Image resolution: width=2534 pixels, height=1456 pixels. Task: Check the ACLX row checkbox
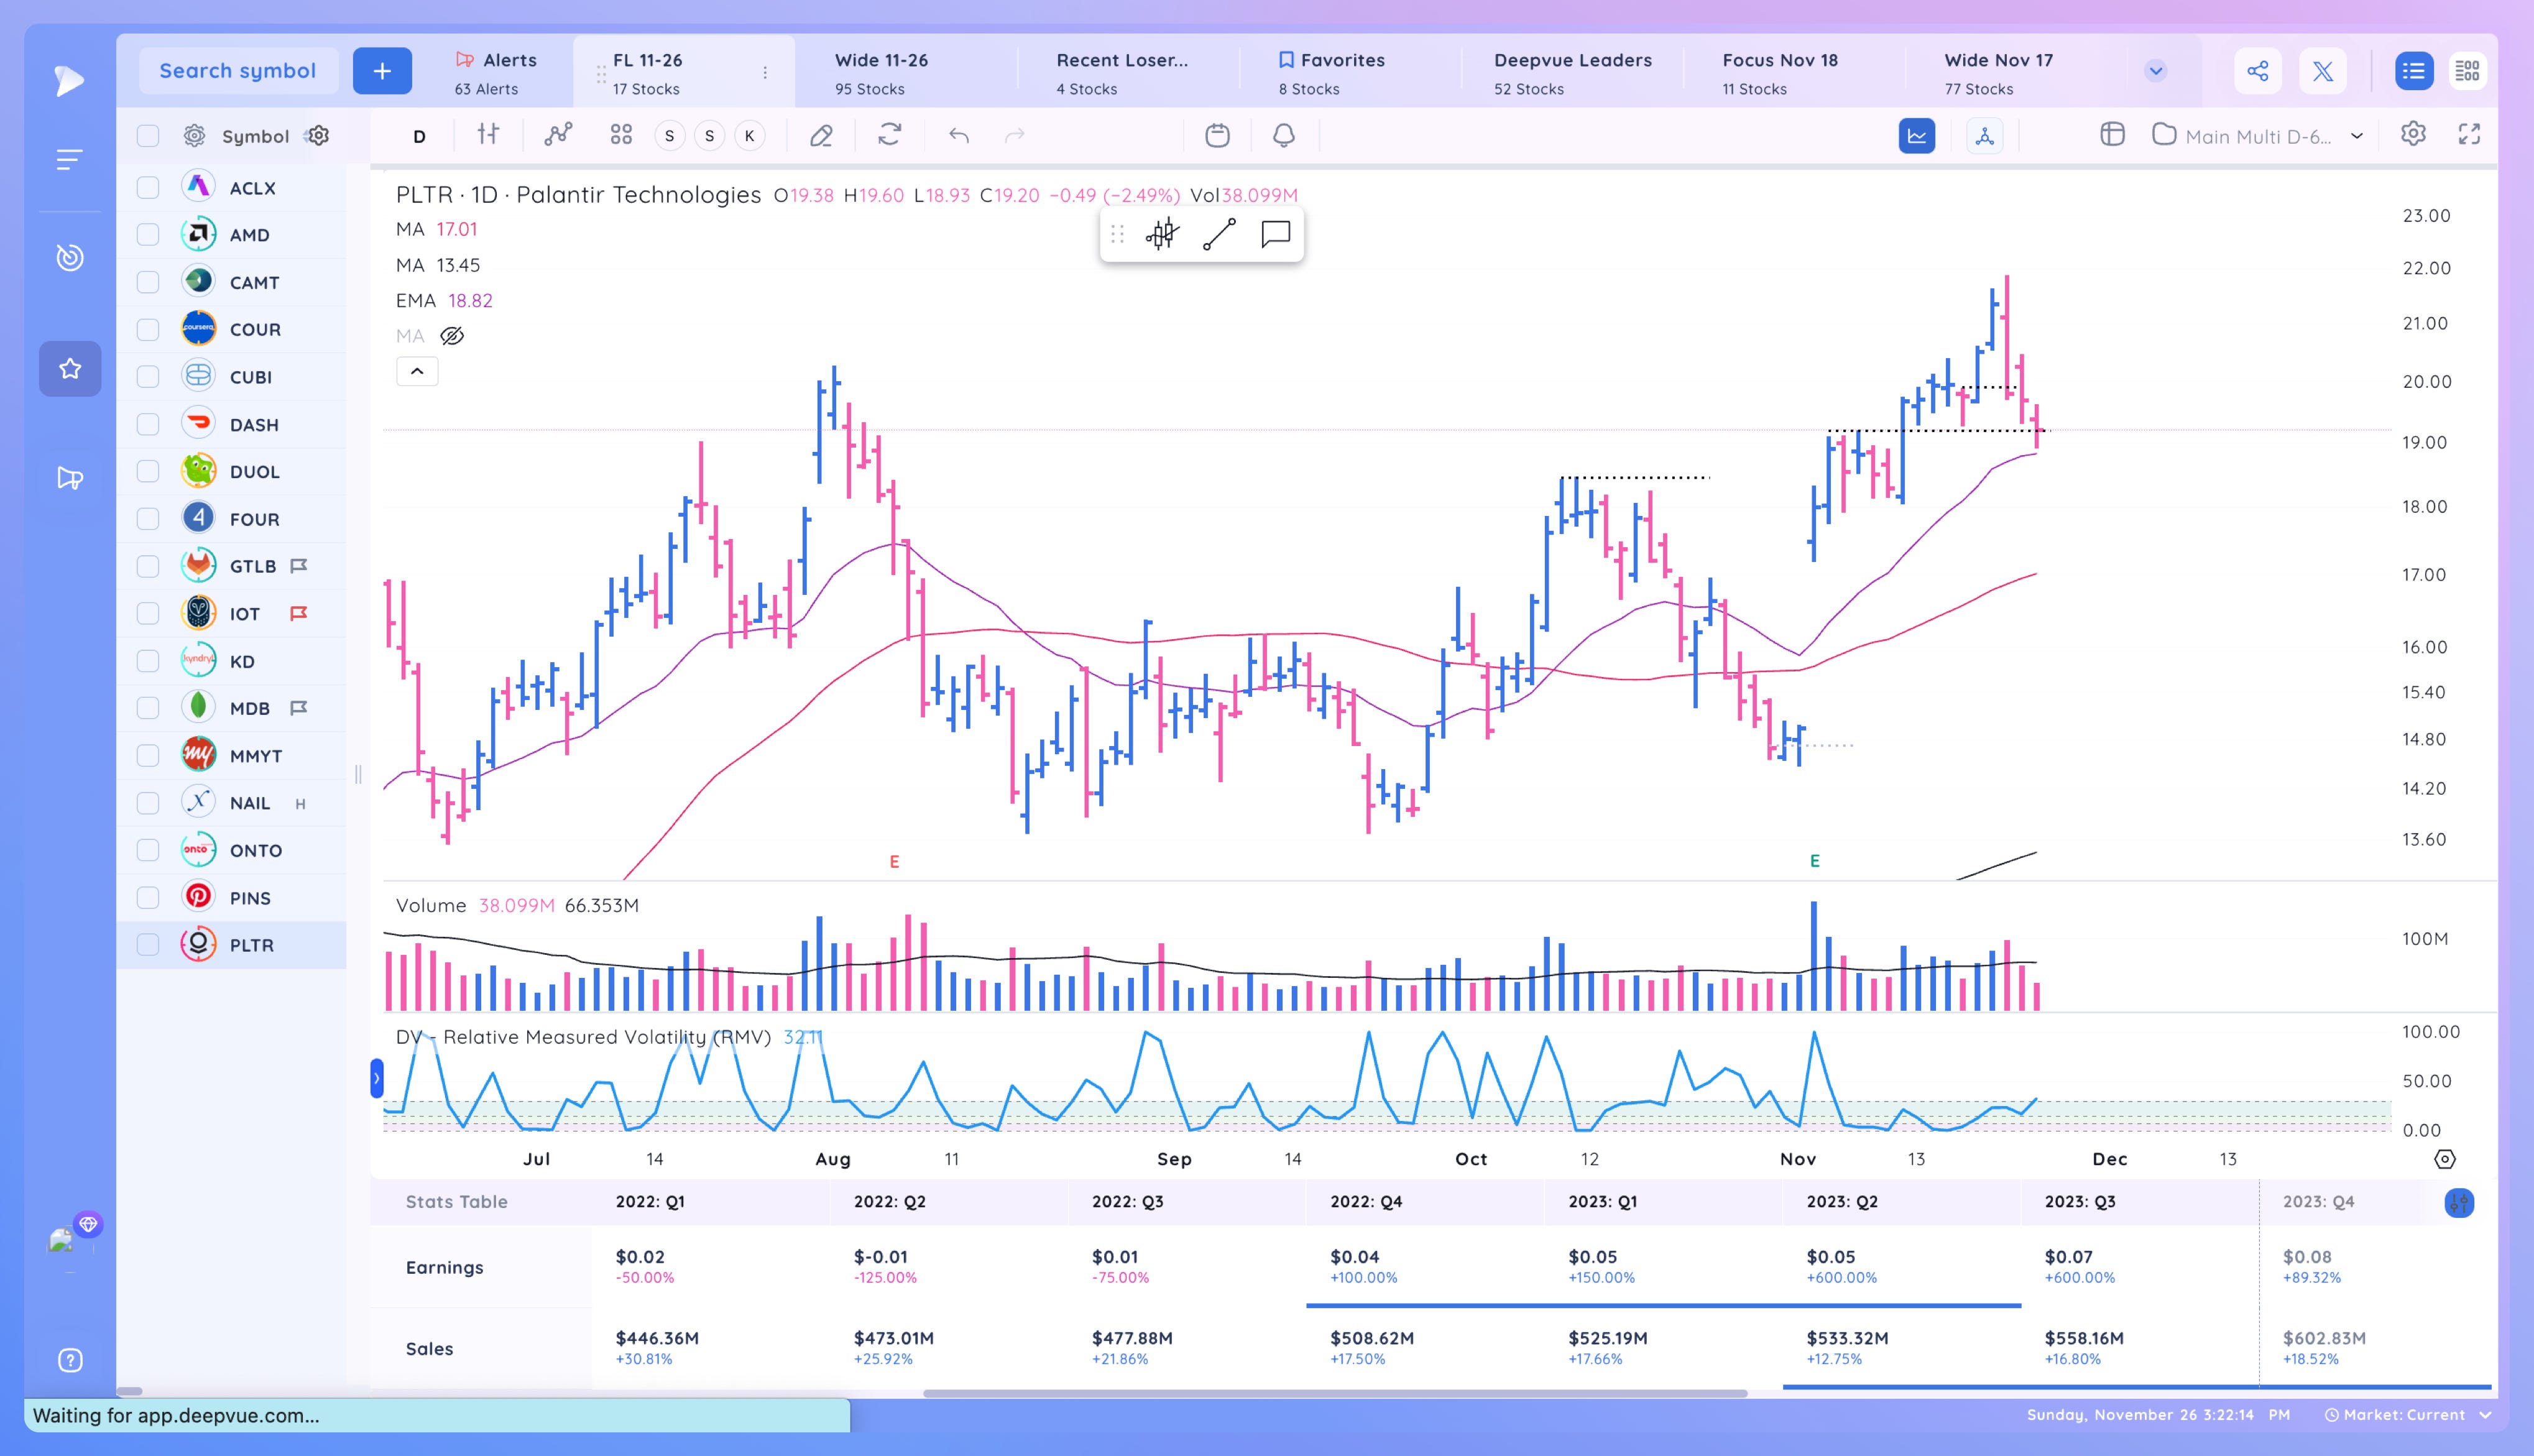tap(148, 187)
